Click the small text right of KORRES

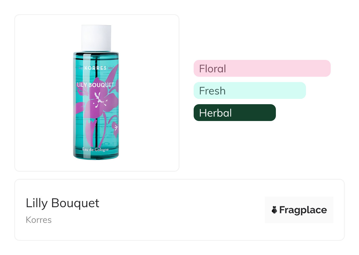(x=111, y=68)
